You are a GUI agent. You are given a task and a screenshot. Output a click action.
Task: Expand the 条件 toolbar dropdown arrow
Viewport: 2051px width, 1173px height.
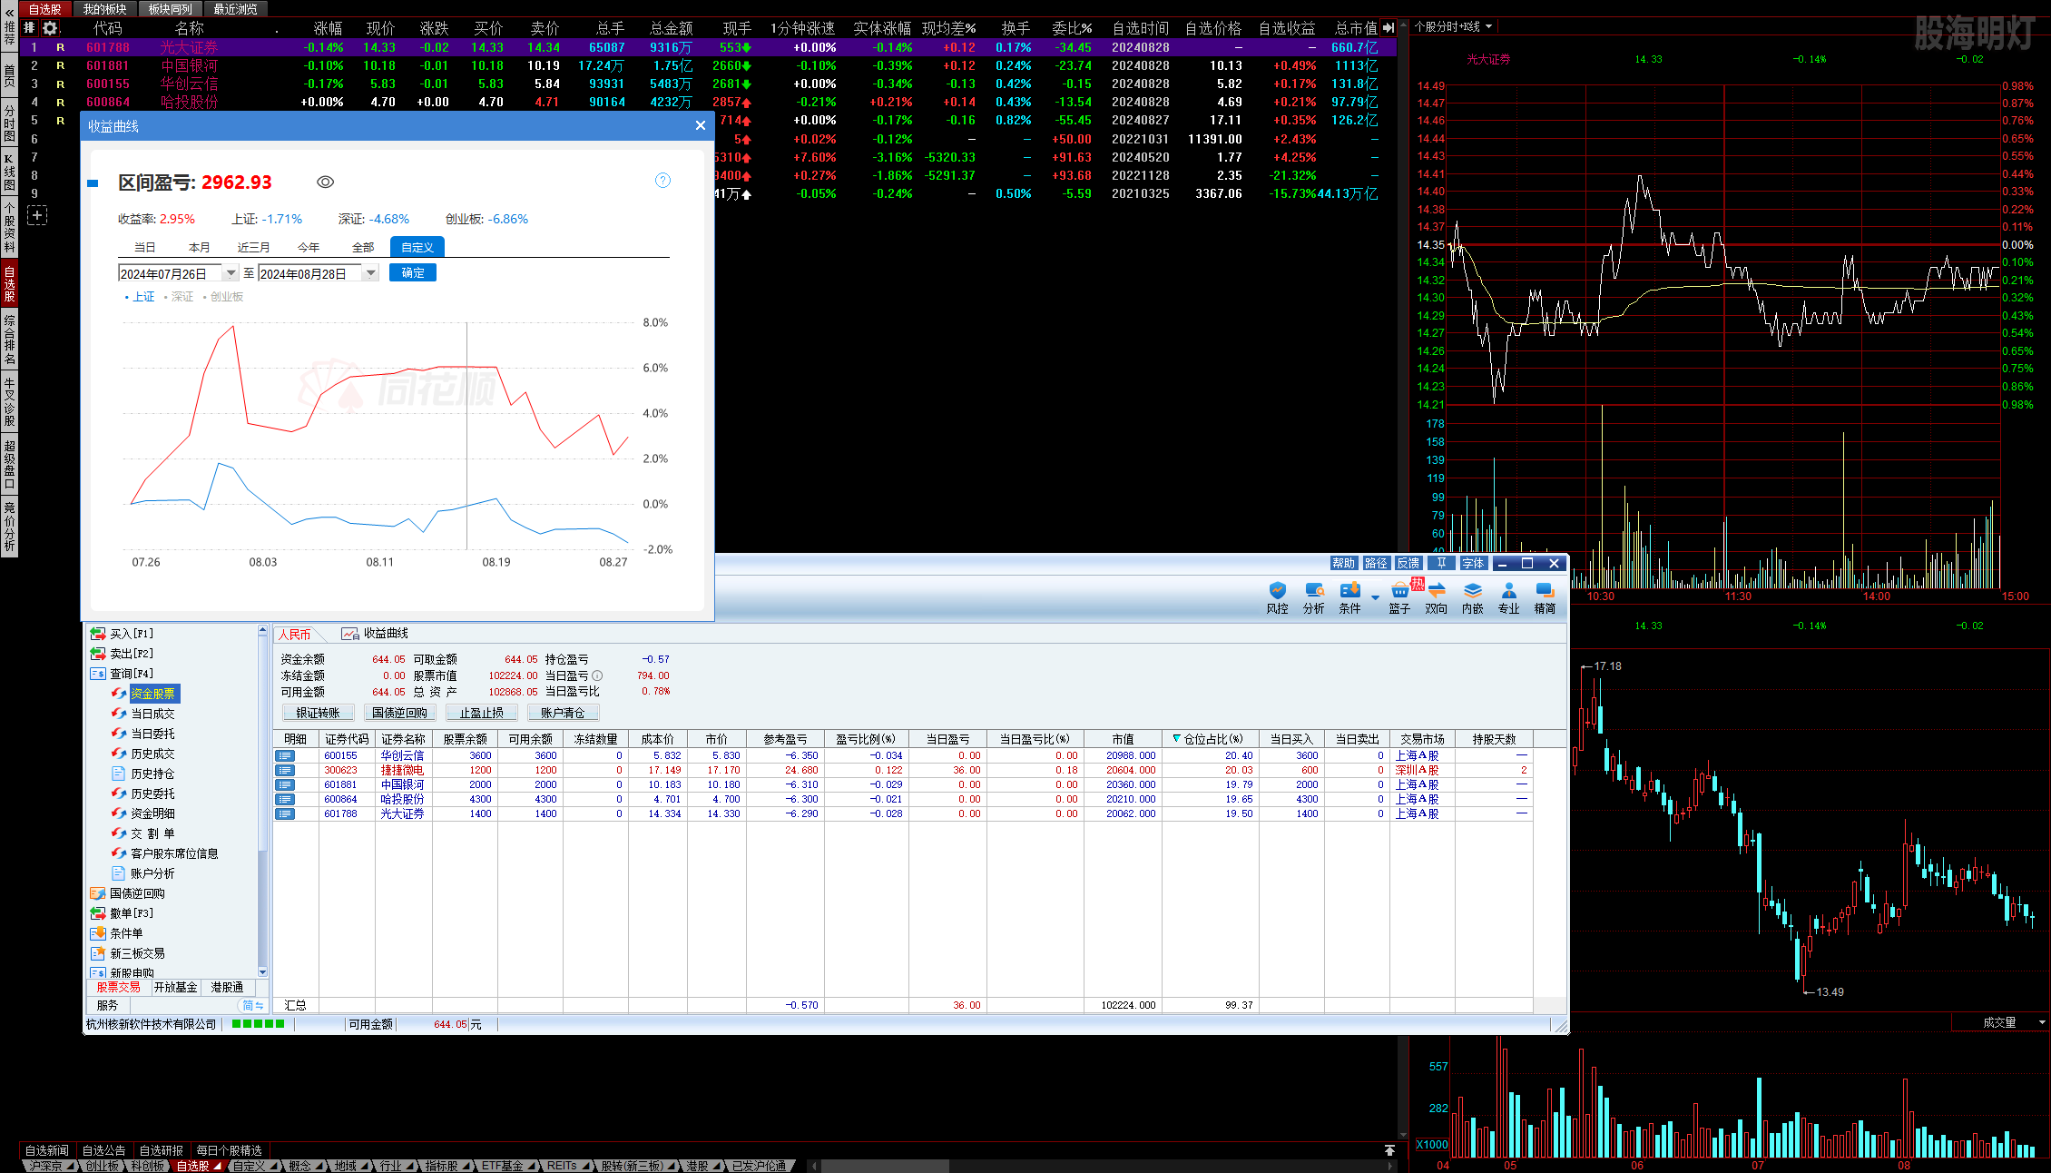pyautogui.click(x=1375, y=597)
